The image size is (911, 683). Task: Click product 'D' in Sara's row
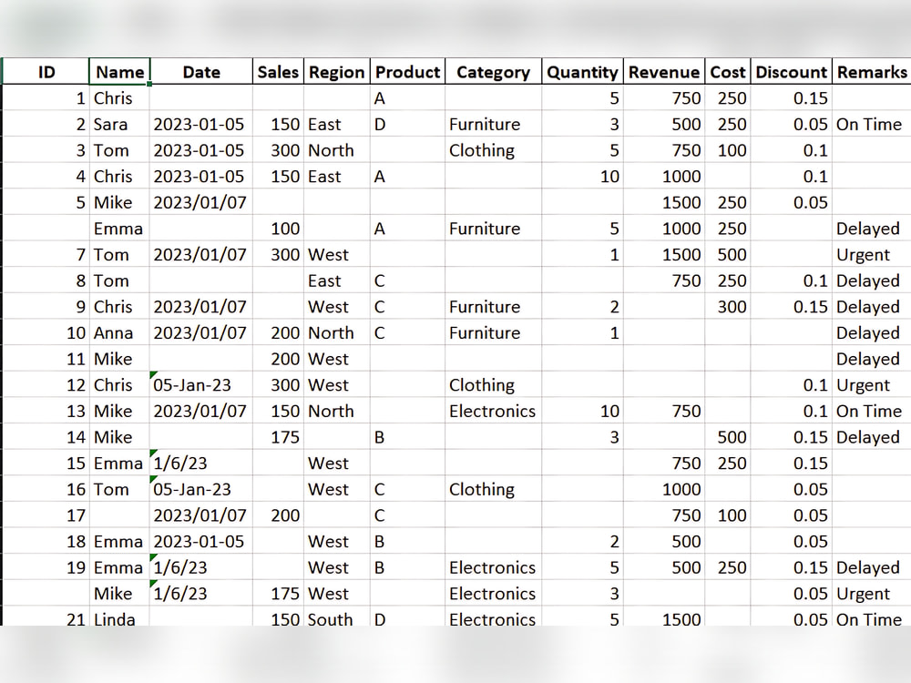tap(407, 124)
